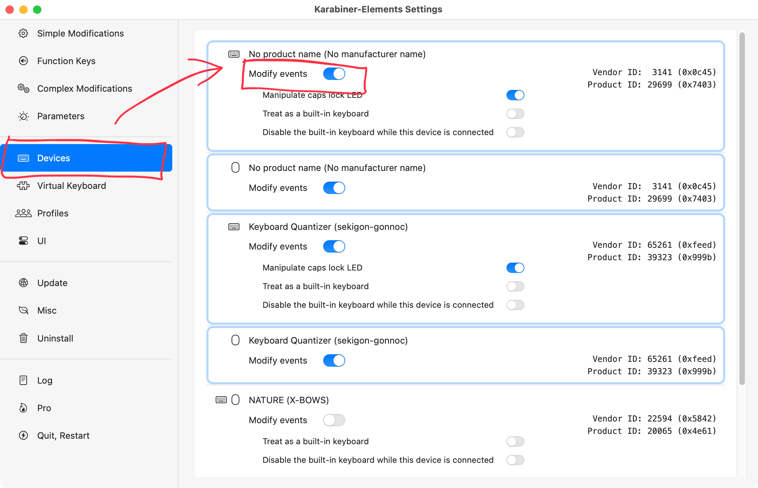This screenshot has height=488, width=758.
Task: Click the Parameters icon
Action: [x=24, y=116]
